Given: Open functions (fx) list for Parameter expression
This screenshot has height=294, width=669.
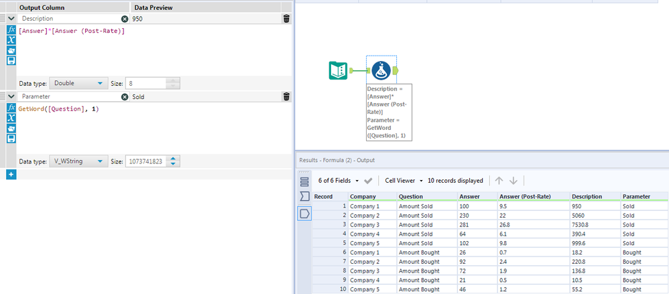Looking at the screenshot, I should pyautogui.click(x=11, y=108).
